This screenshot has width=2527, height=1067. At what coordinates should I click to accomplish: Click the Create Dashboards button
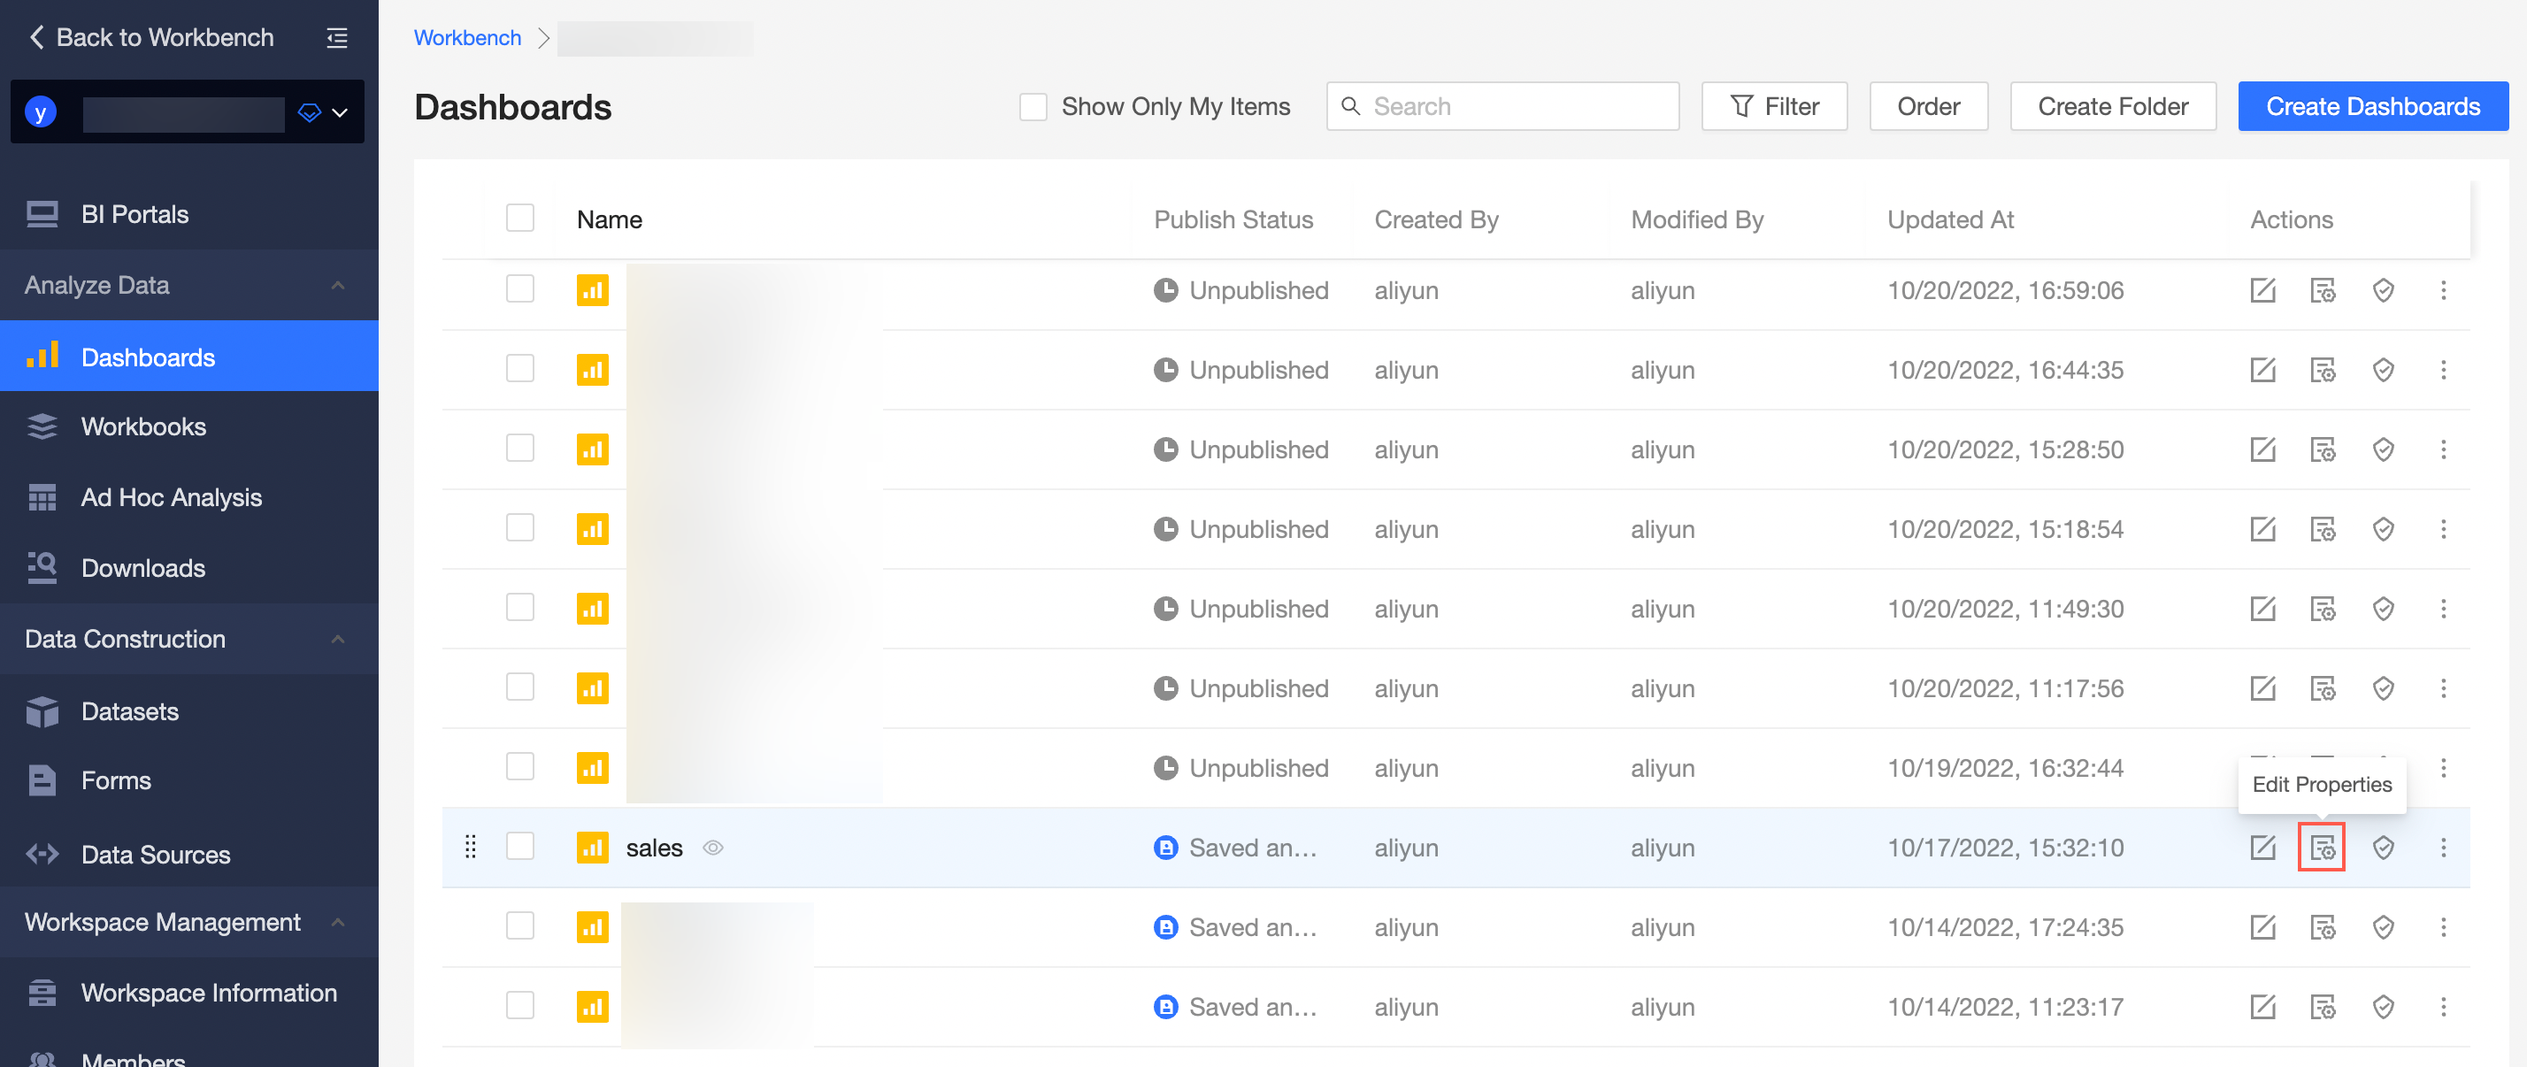(x=2372, y=106)
